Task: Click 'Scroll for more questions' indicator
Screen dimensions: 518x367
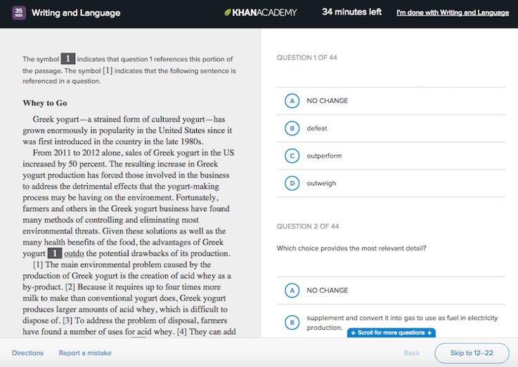Action: 391,333
